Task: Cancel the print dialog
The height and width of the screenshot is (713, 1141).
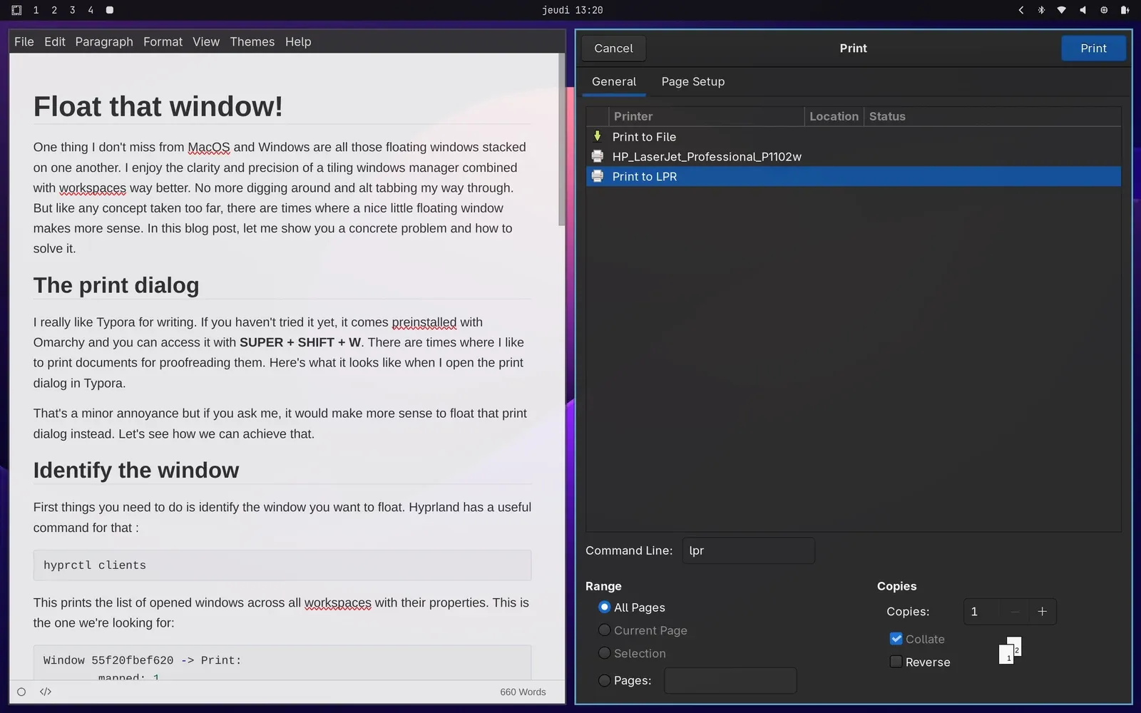Action: tap(613, 48)
